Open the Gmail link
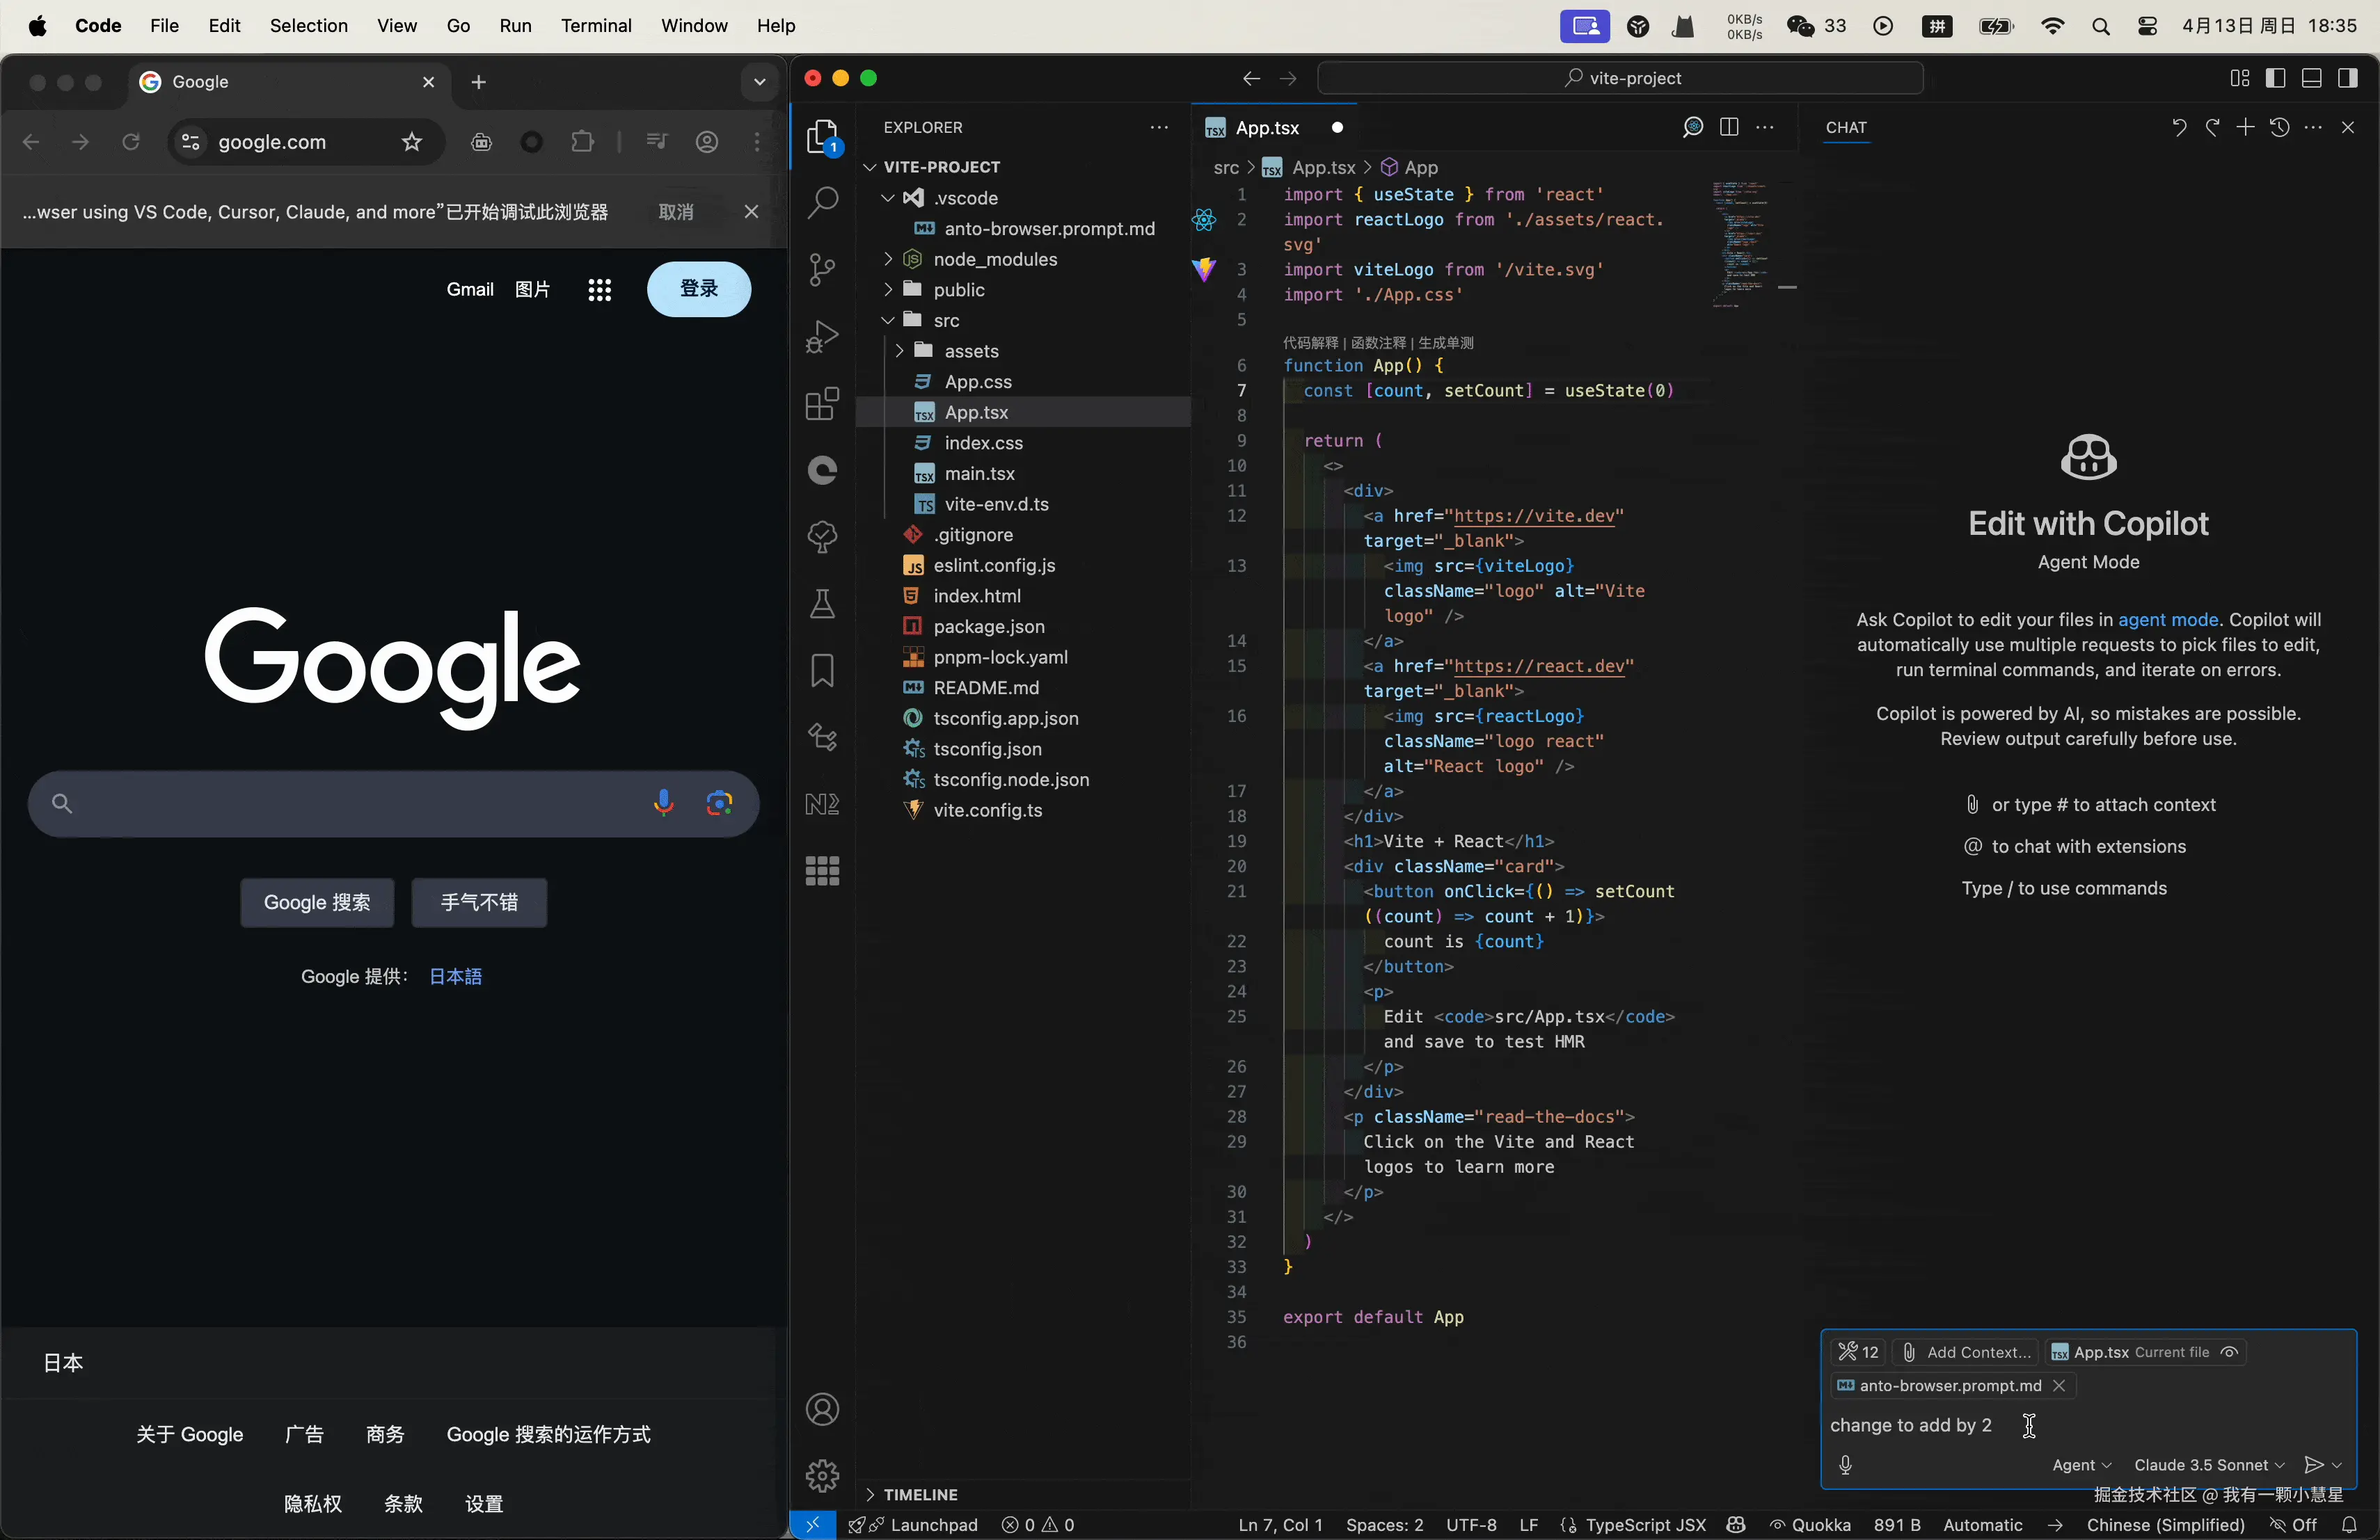 pyautogui.click(x=470, y=290)
